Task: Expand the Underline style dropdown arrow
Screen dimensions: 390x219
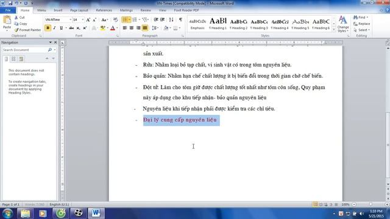Action: (66, 28)
